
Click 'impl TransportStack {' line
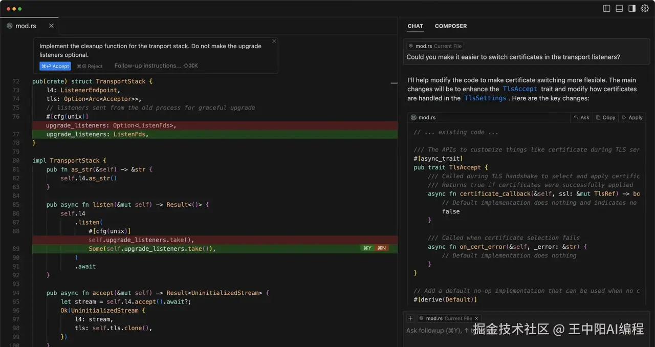pos(70,161)
